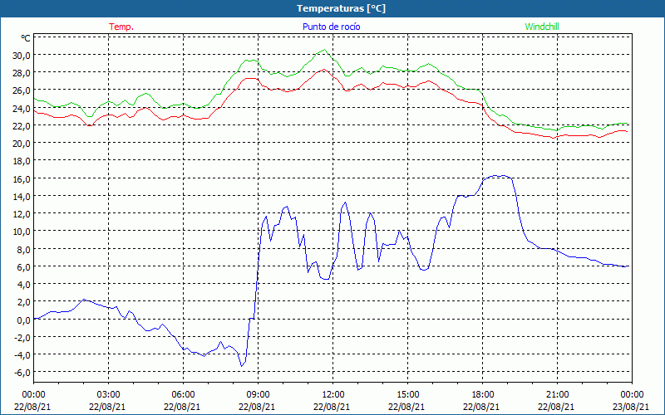Image resolution: width=665 pixels, height=415 pixels.
Task: Click the 22/08/21 date under 12:00
Action: click(332, 407)
